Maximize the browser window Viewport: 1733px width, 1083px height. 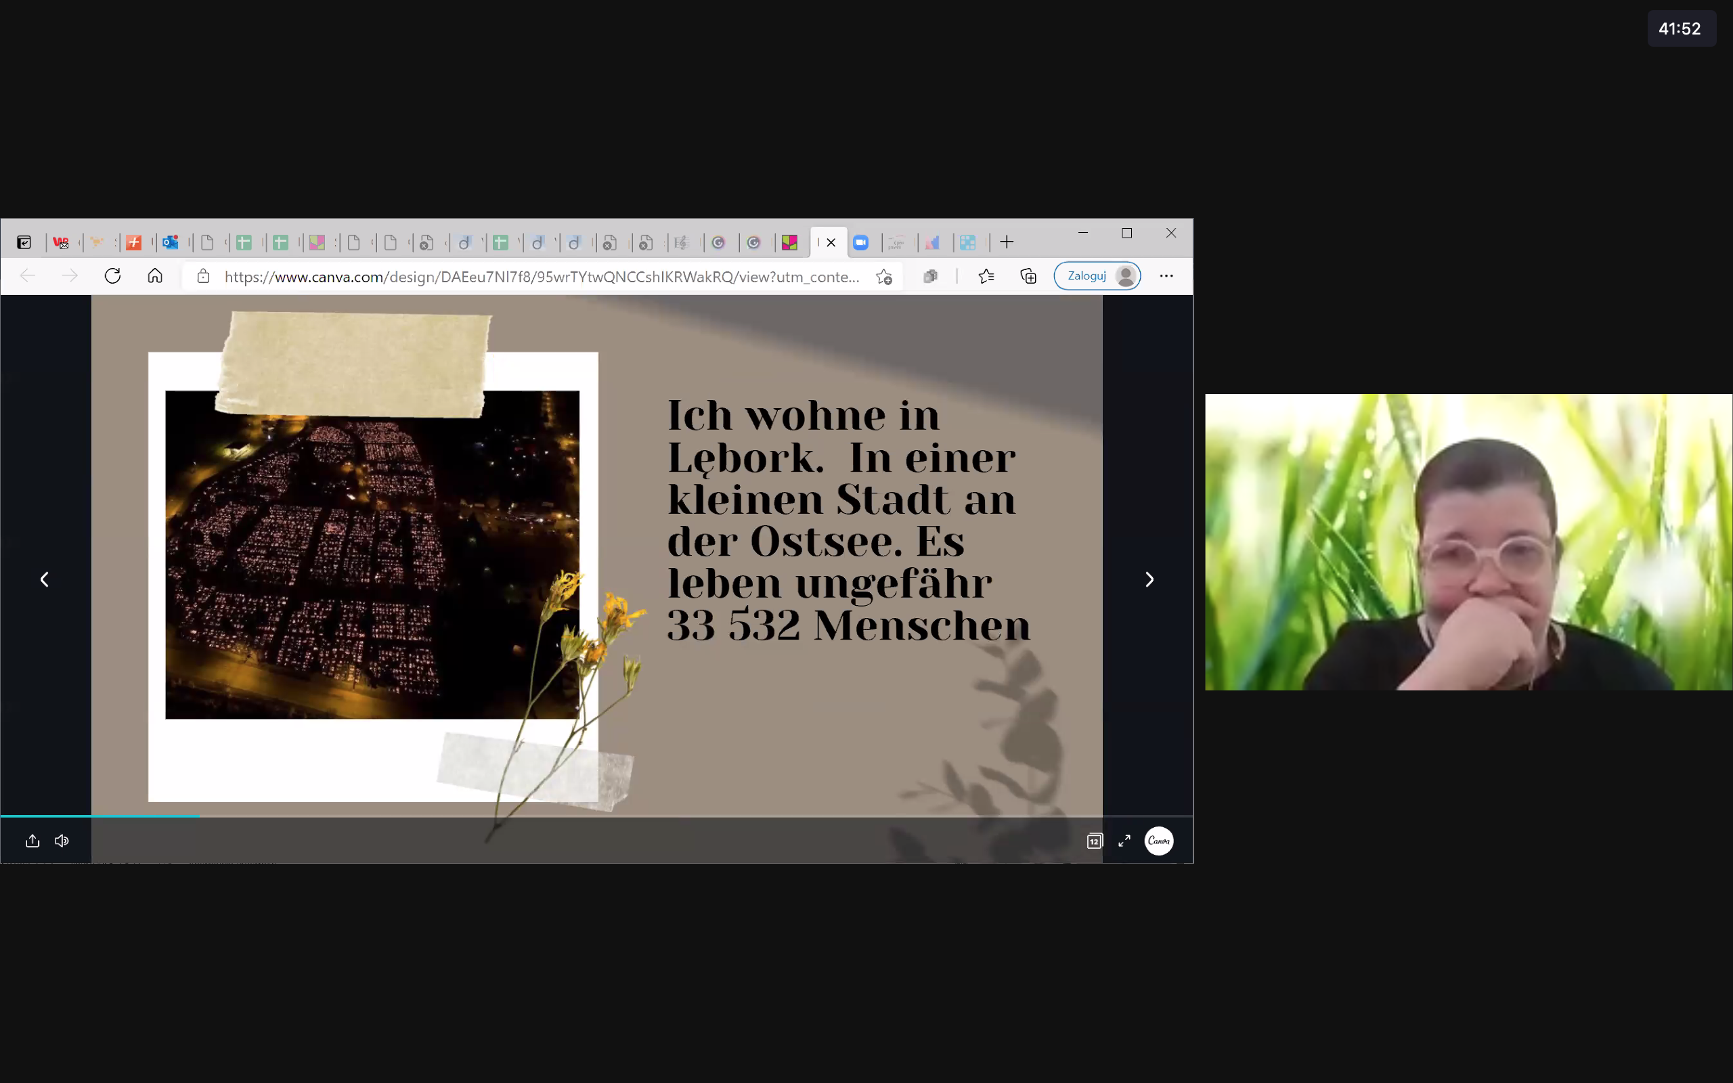(1126, 233)
